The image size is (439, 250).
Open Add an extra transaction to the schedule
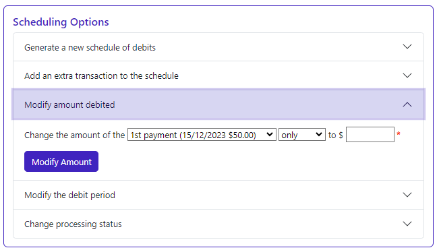pyautogui.click(x=218, y=75)
